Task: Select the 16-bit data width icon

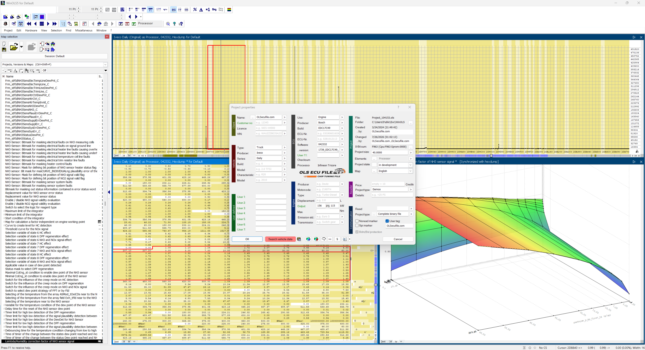Action: [137, 10]
